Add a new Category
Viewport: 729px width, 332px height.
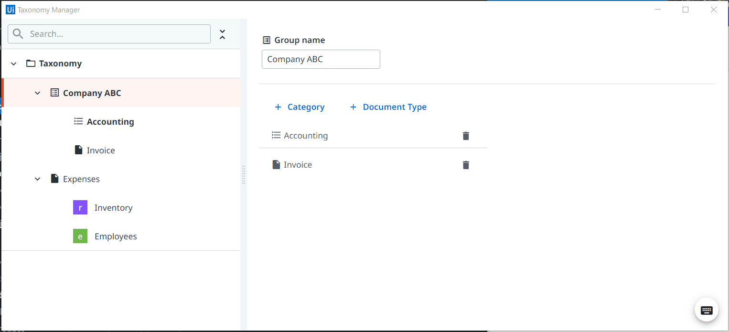pyautogui.click(x=300, y=107)
